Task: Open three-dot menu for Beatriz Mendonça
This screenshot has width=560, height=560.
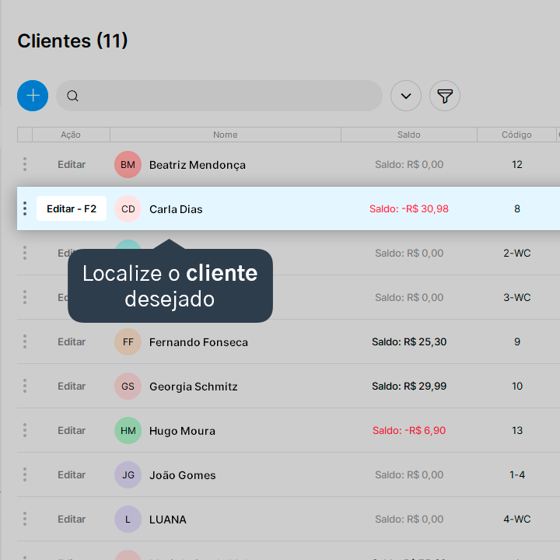Action: [x=25, y=164]
